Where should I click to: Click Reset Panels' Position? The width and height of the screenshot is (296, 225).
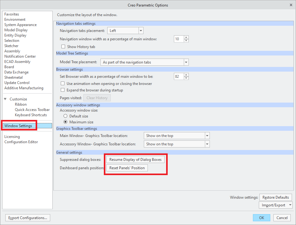(126, 168)
